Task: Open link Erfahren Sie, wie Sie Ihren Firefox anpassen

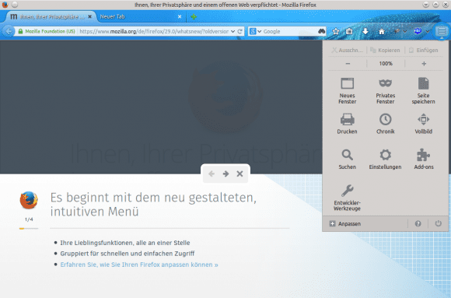Action: tap(139, 265)
